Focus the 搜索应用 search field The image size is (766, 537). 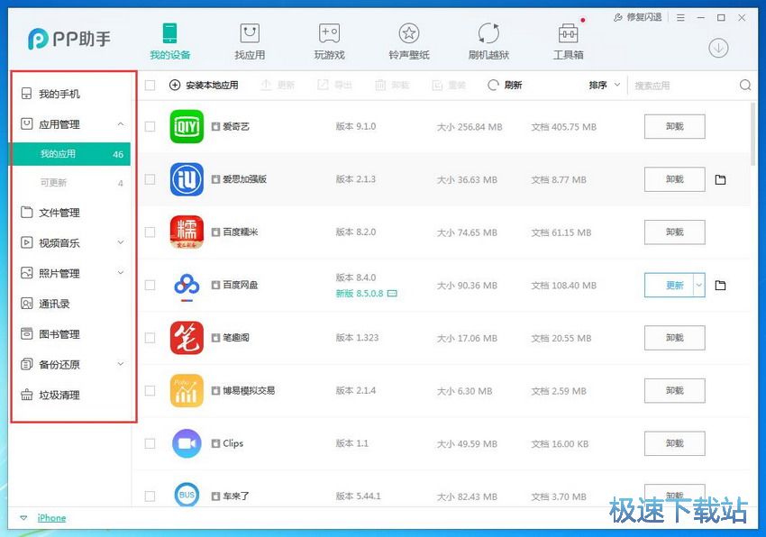click(684, 86)
